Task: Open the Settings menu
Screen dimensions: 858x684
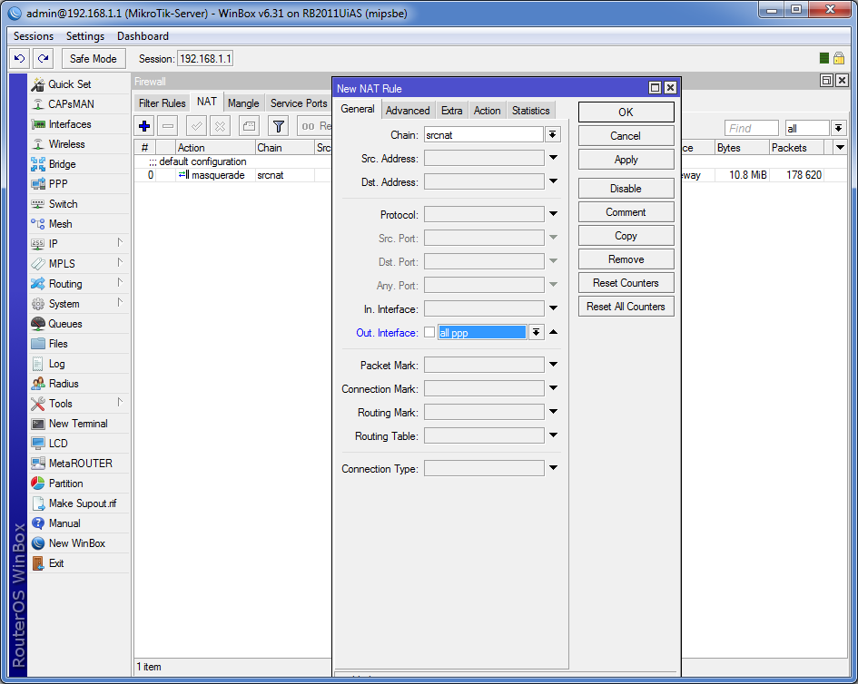Action: pos(85,36)
